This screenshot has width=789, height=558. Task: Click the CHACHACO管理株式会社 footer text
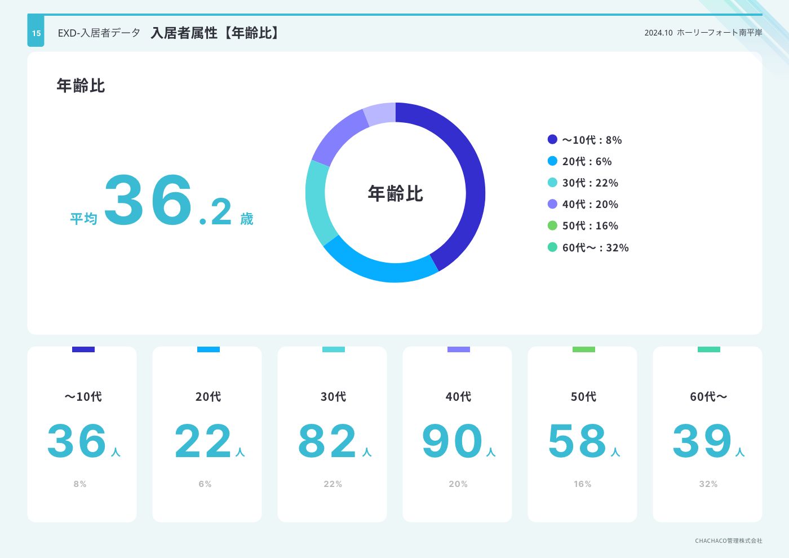pos(728,541)
